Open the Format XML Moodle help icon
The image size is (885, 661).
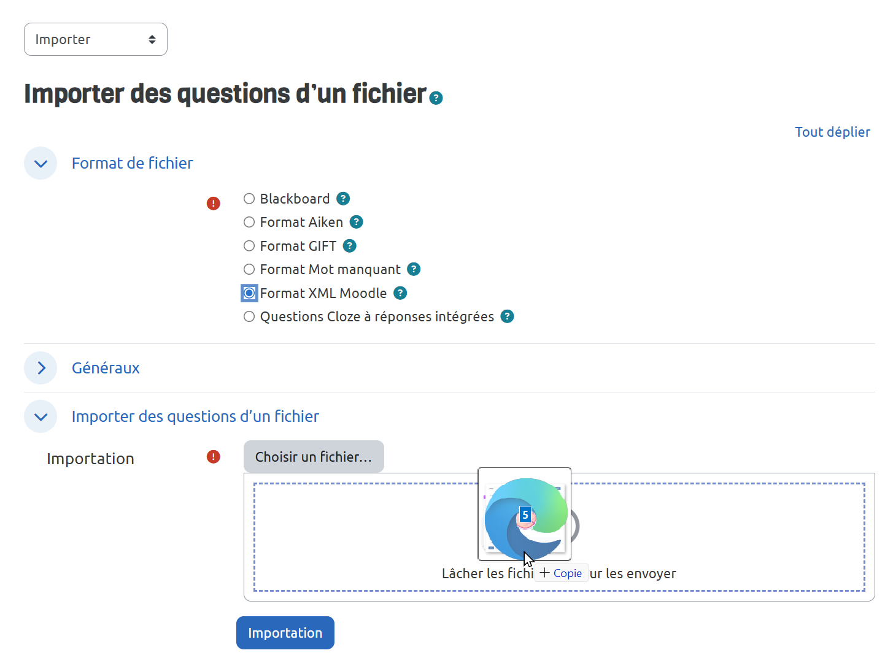coord(400,293)
